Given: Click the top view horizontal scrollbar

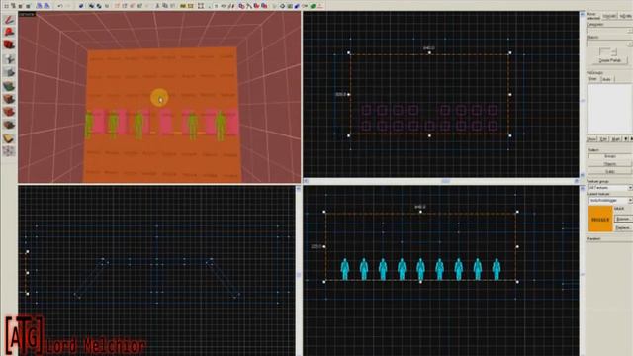Looking at the screenshot, I should [x=441, y=181].
